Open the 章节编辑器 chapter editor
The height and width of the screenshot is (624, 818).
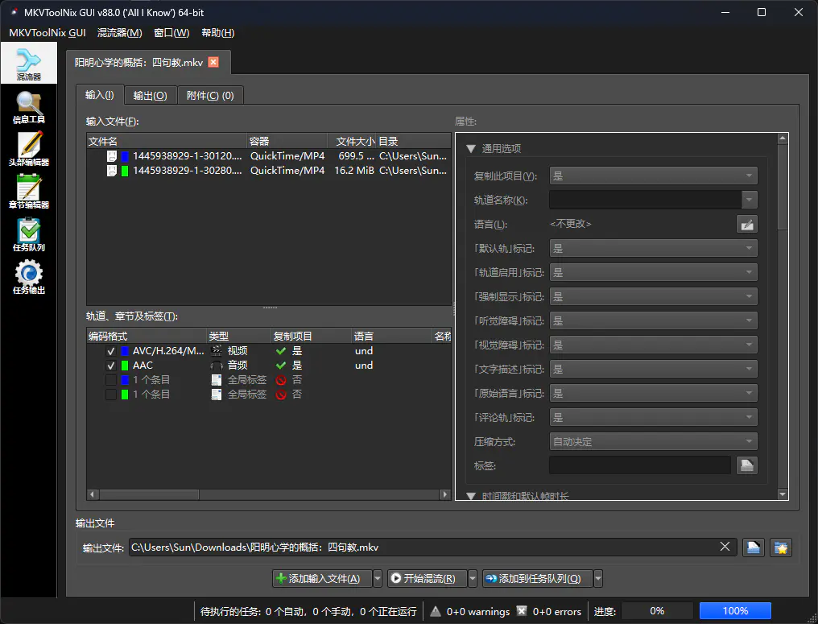(29, 193)
